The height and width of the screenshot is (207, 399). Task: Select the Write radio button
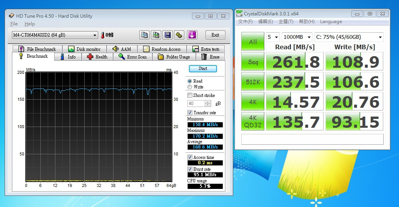pos(190,87)
